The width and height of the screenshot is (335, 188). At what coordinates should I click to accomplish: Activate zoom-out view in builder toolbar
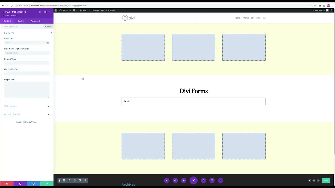[x=69, y=180]
